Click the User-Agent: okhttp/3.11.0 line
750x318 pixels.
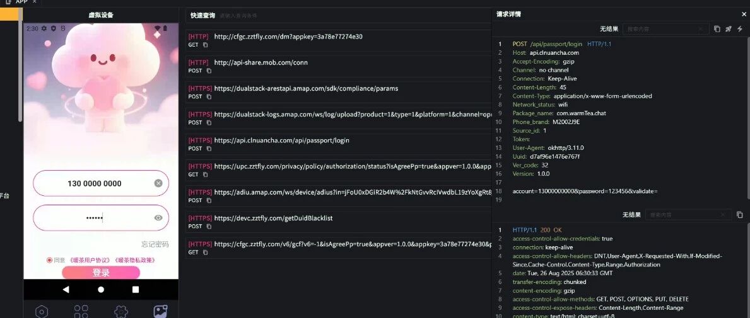pyautogui.click(x=548, y=148)
